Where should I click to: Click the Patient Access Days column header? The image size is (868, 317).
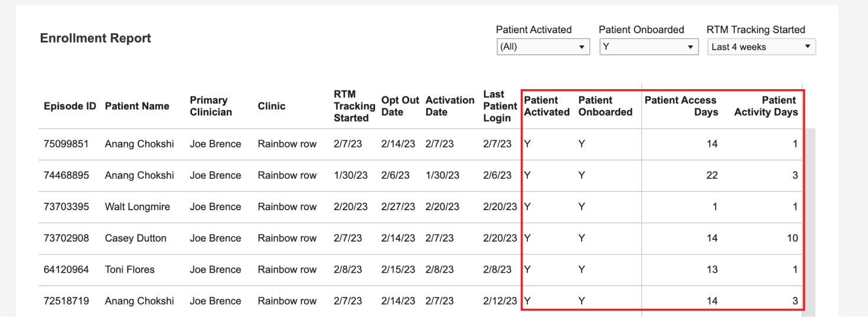(681, 106)
